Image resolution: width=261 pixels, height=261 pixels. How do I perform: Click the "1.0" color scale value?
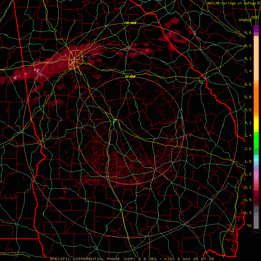[x=248, y=174]
